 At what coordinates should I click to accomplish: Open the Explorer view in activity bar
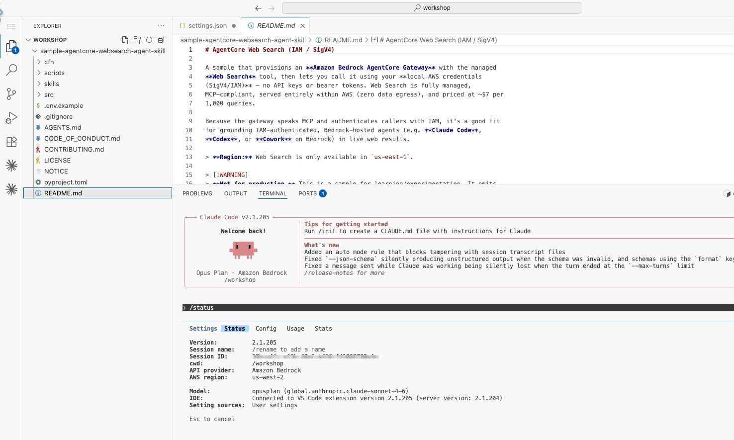(11, 47)
